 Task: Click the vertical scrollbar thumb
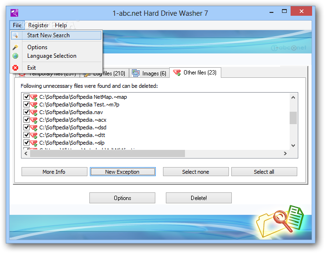293,118
